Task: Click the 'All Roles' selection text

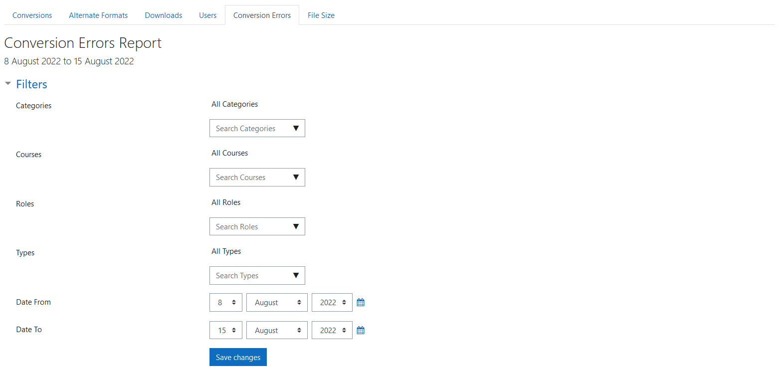Action: tap(226, 202)
